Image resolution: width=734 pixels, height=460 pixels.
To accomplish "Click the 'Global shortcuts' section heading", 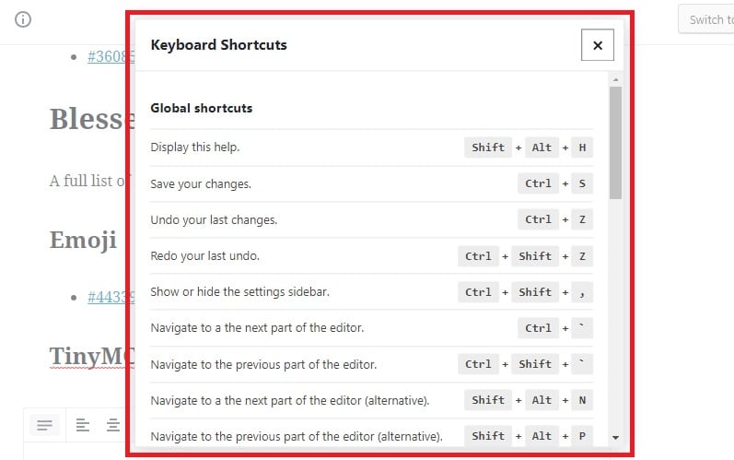I will tap(202, 108).
